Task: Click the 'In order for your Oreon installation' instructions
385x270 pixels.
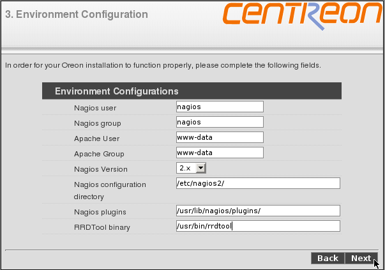Action: (x=163, y=65)
